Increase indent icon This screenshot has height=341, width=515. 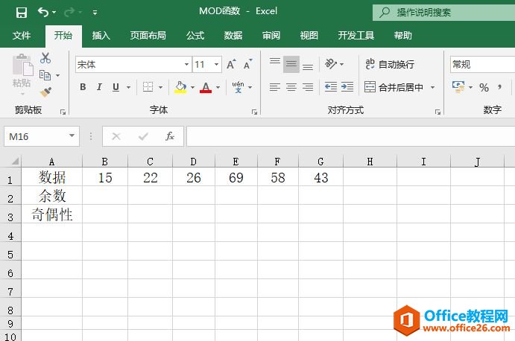(347, 87)
